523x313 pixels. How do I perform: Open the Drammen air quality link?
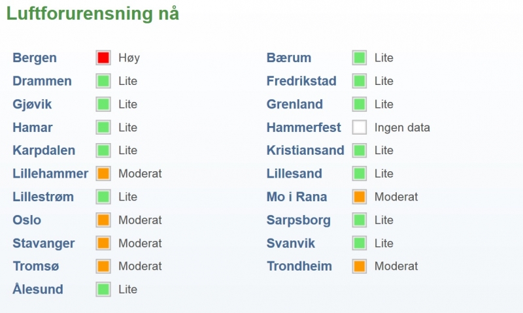pos(42,81)
